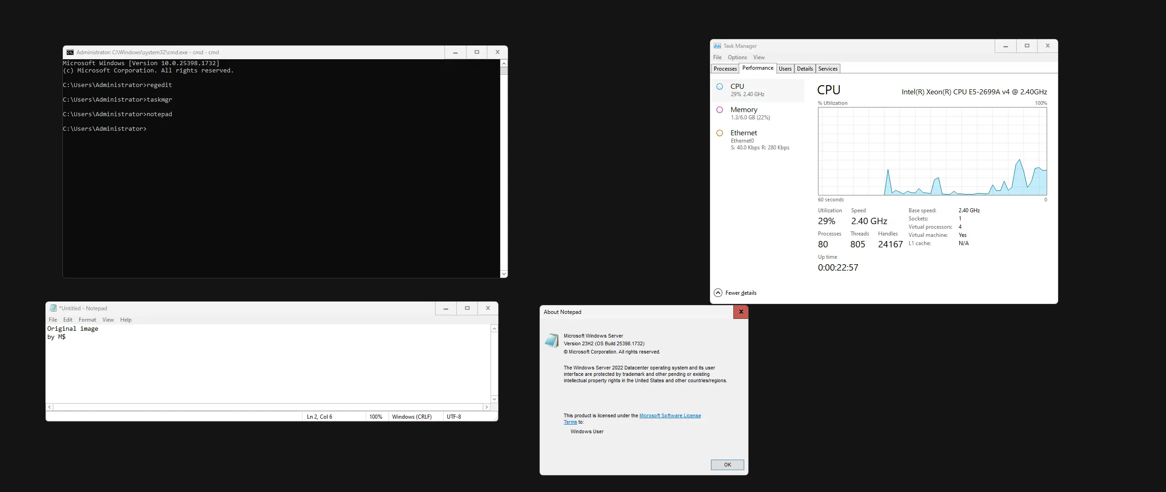Collapse view with Fewer details
1166x492 pixels.
tap(740, 293)
